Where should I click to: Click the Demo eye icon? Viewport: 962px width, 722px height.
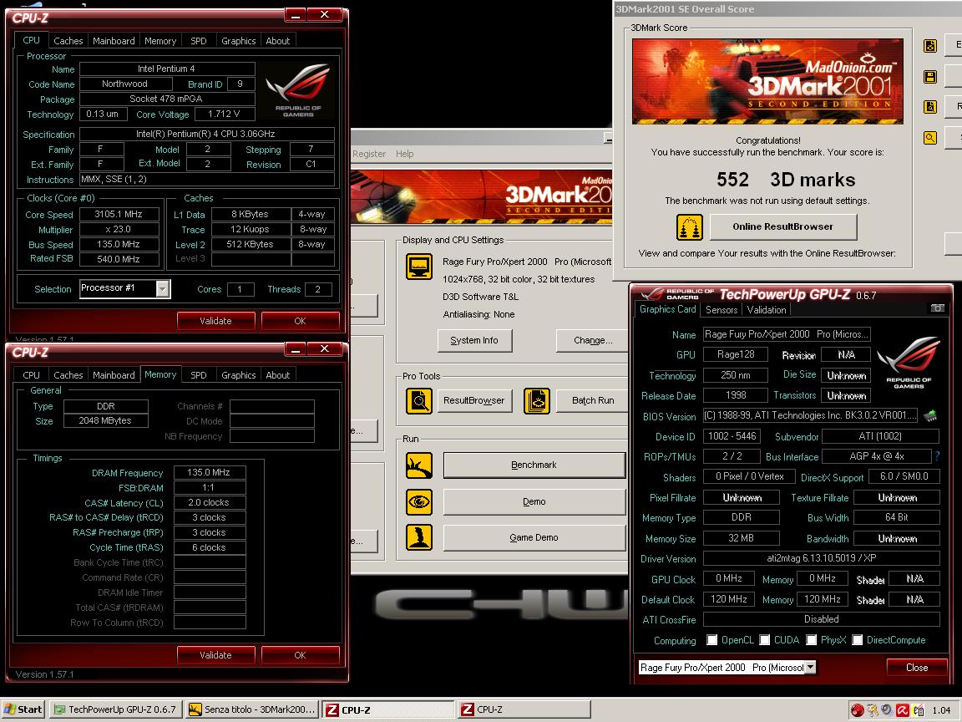point(419,502)
